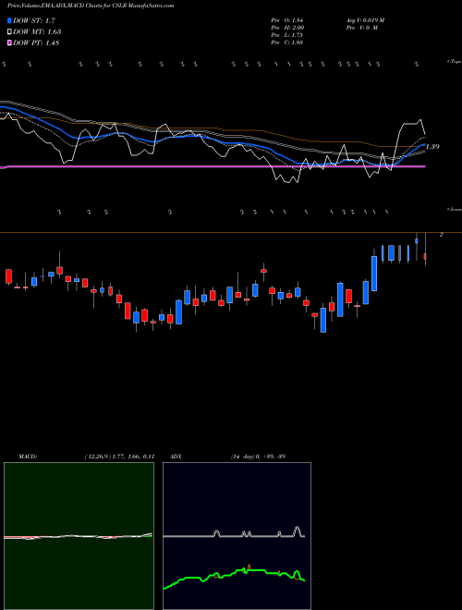The image size is (462, 610).
Task: Click the horizontal magenta DOW PT line
Action: click(x=213, y=166)
